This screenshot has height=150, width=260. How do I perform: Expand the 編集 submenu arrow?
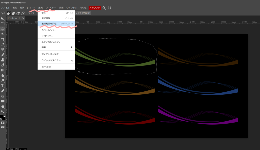click(x=72, y=47)
